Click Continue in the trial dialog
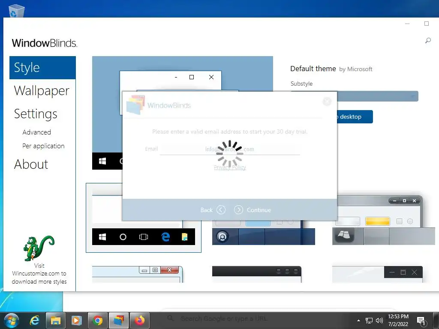 click(253, 210)
